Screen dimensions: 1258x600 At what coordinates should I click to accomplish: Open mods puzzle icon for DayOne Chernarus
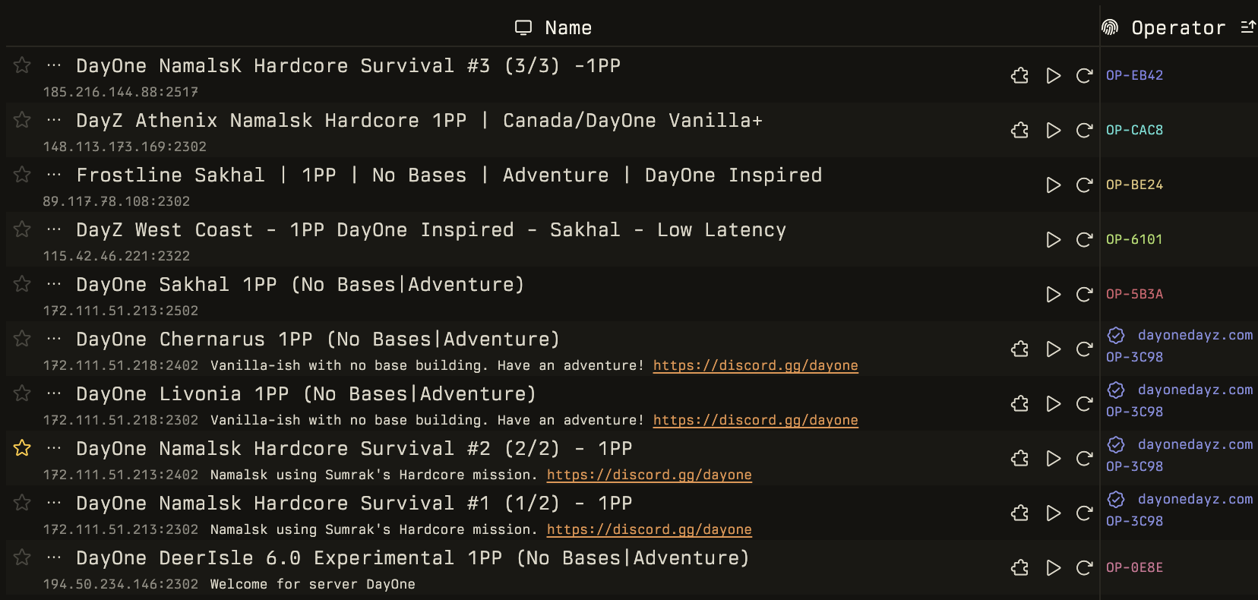1019,349
